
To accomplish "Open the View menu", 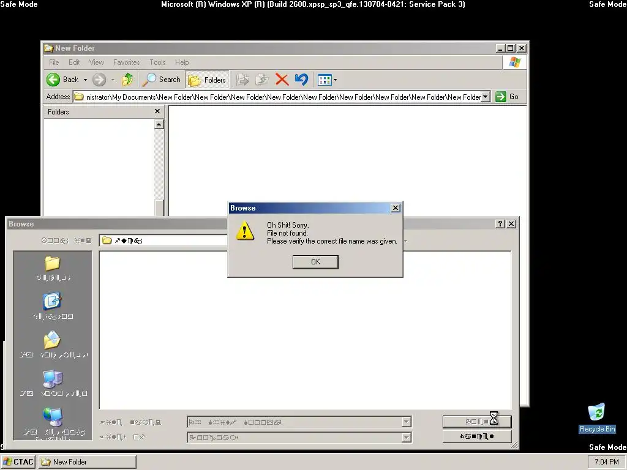I will pos(96,62).
